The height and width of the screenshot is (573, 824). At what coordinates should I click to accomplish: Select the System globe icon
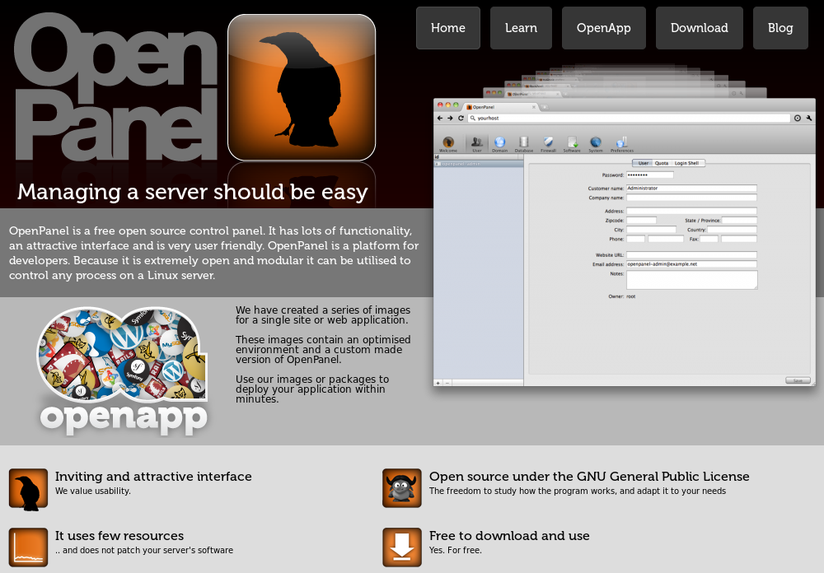595,142
